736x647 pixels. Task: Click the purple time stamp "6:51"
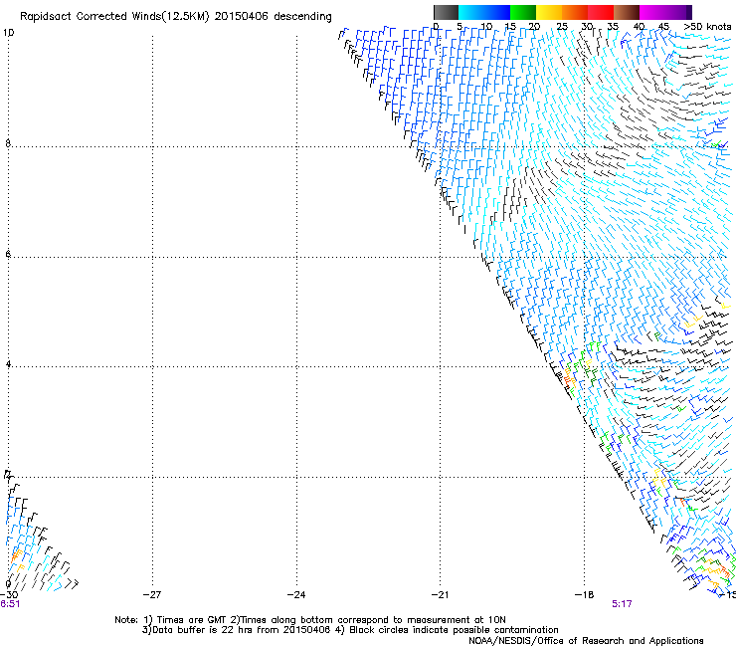pyautogui.click(x=10, y=604)
